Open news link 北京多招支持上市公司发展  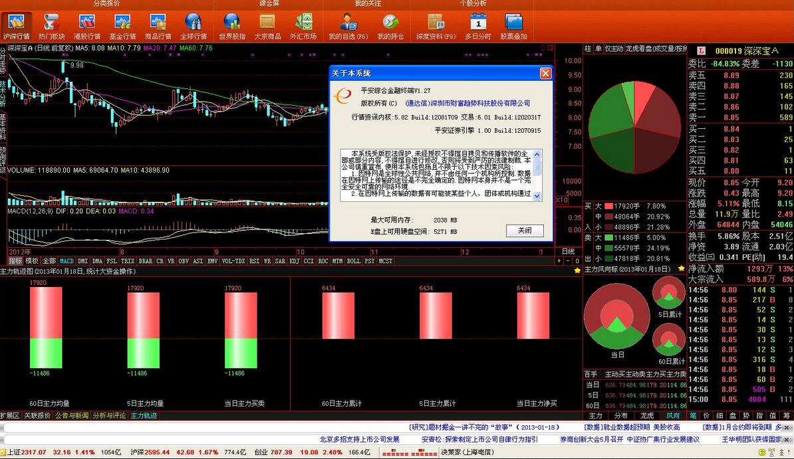[x=360, y=440]
